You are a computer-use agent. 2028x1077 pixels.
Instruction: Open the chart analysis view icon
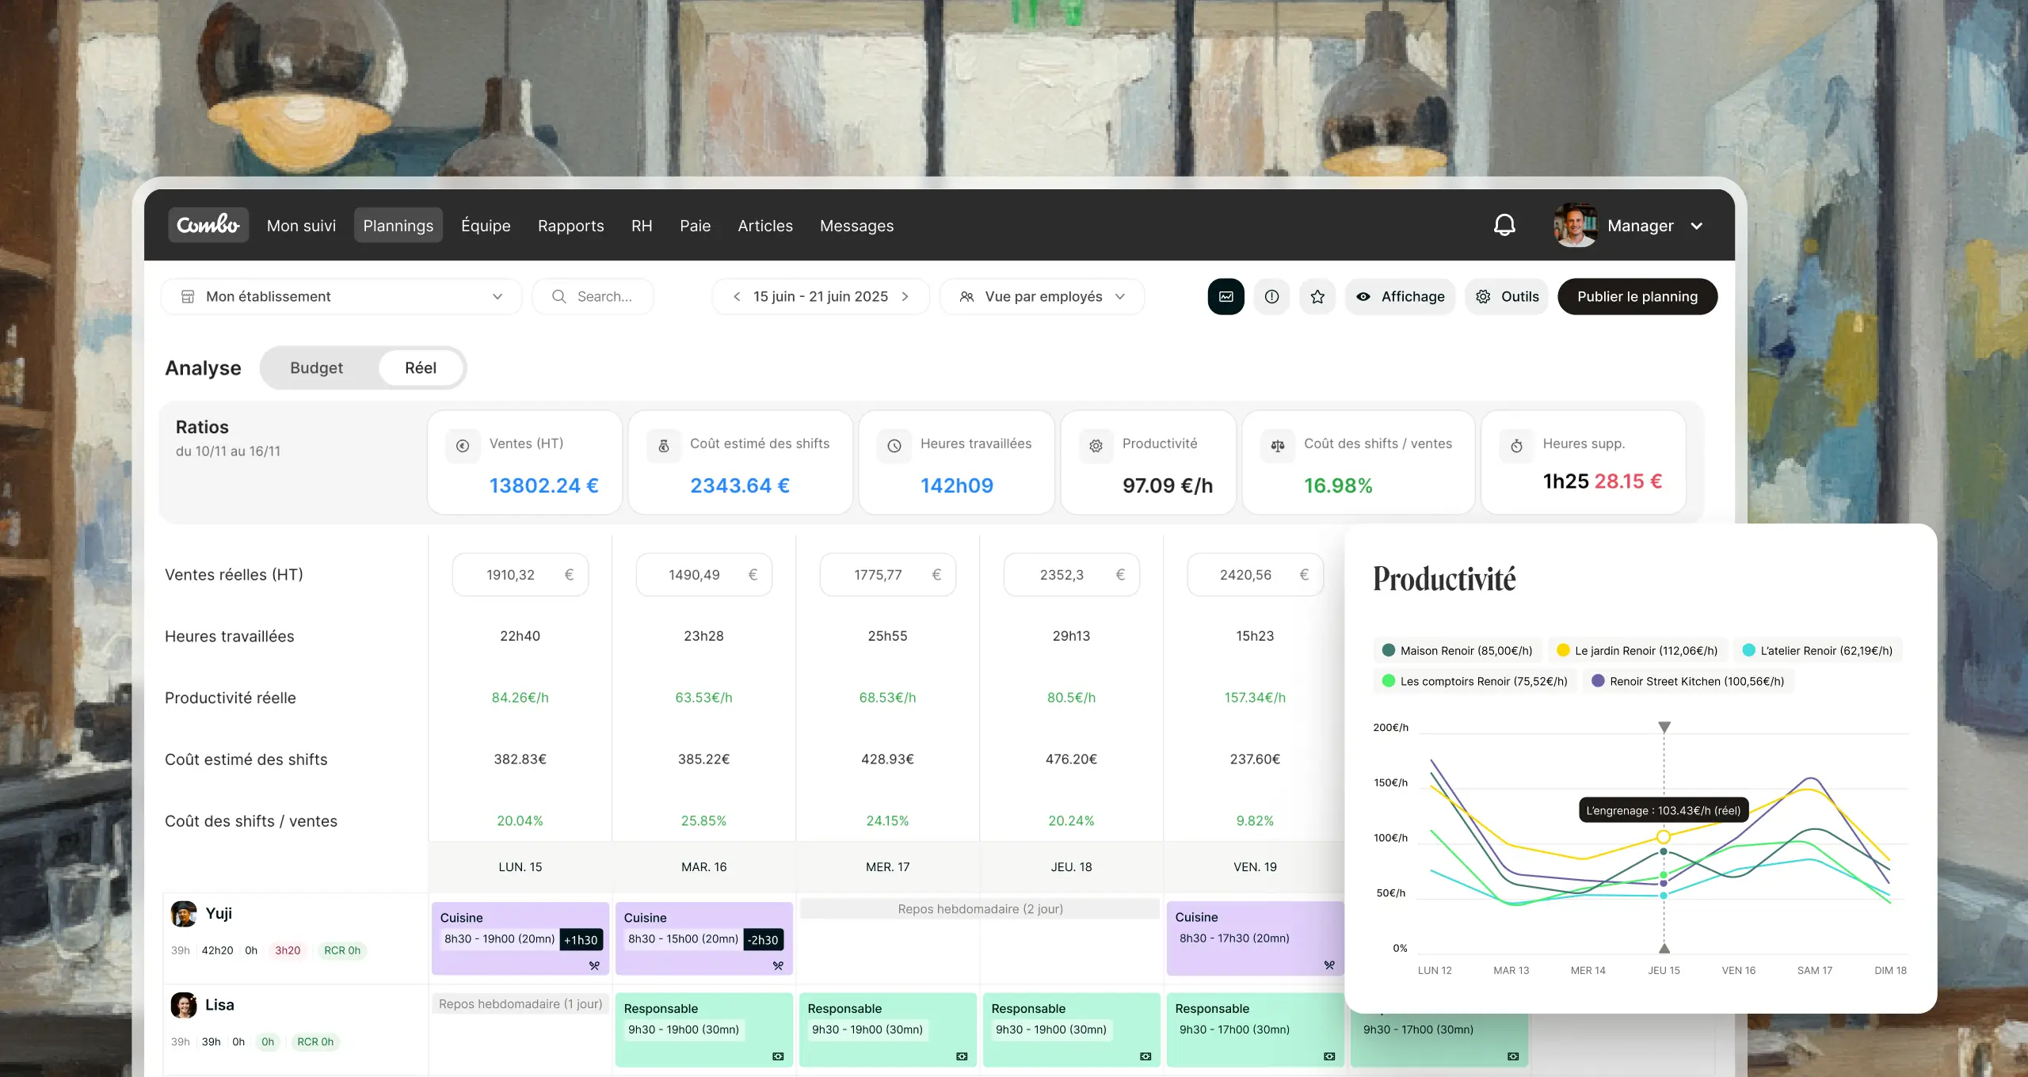[x=1226, y=296]
